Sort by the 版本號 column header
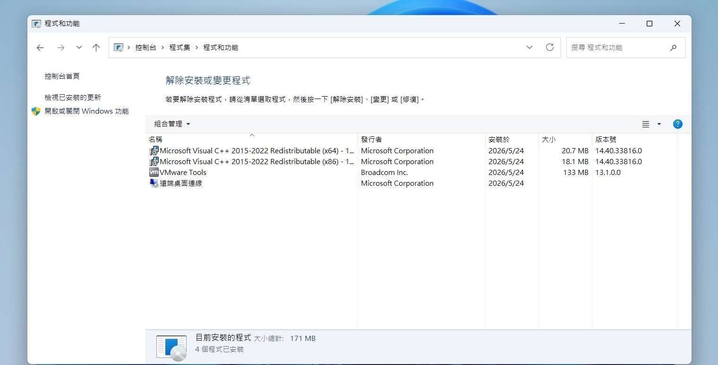This screenshot has width=718, height=365. pos(634,140)
